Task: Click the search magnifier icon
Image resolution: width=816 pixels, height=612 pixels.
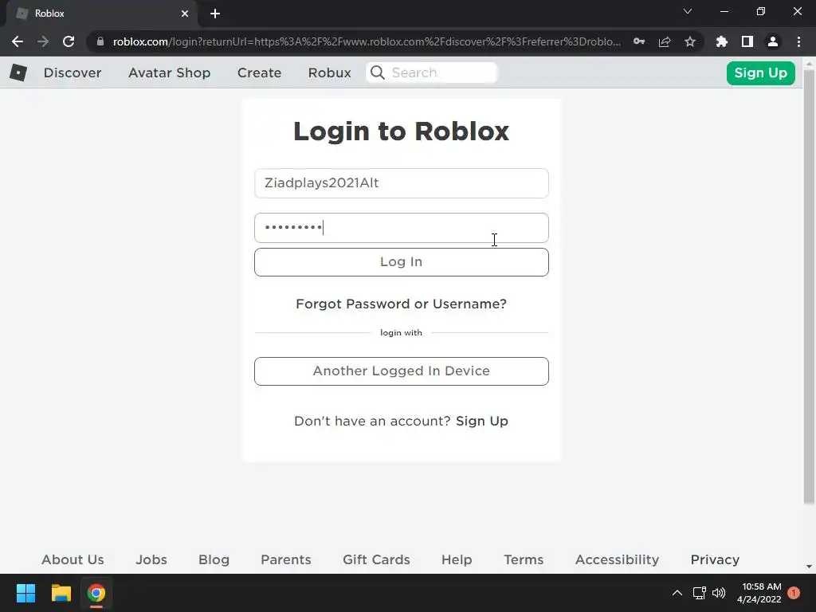Action: coord(378,73)
